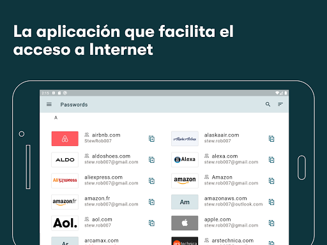Tap the battery status bar icon
Image resolution: width=327 pixels, height=245 pixels.
[x=285, y=93]
